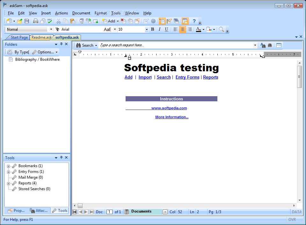306x225 pixels.
Task: Click the Paste clipboard icon
Action: pyautogui.click(x=73, y=21)
